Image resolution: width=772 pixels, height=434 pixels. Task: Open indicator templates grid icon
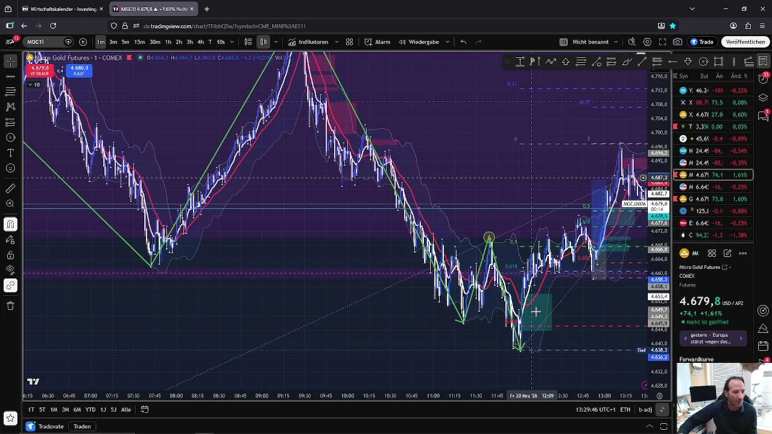(x=349, y=42)
